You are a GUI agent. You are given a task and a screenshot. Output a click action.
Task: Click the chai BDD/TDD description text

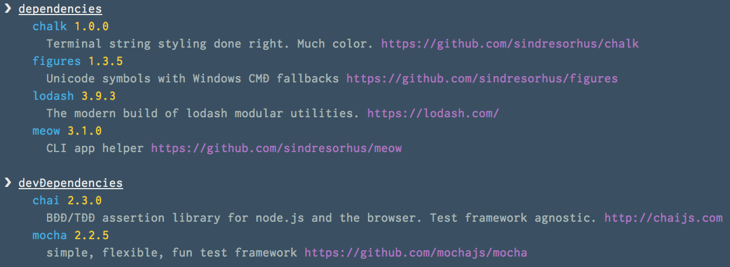coord(321,218)
